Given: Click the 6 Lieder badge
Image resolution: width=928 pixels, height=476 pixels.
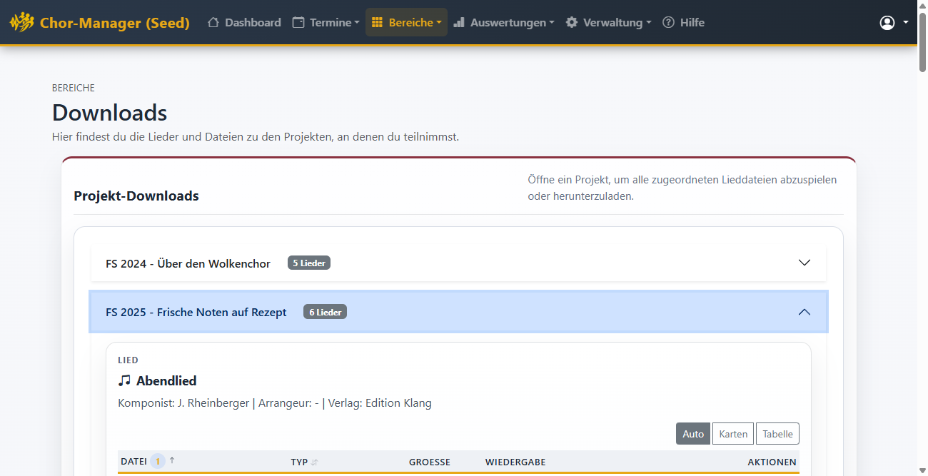Looking at the screenshot, I should click(x=326, y=312).
